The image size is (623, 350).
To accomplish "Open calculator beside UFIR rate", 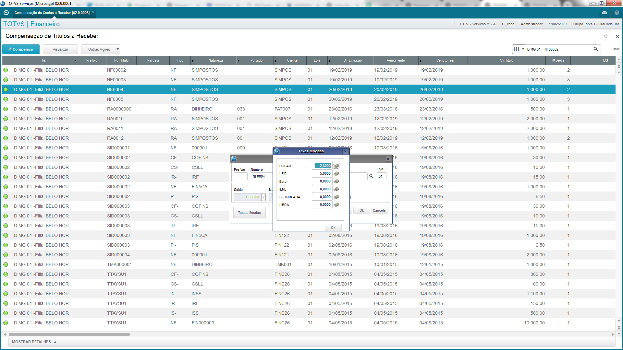I will tap(336, 174).
